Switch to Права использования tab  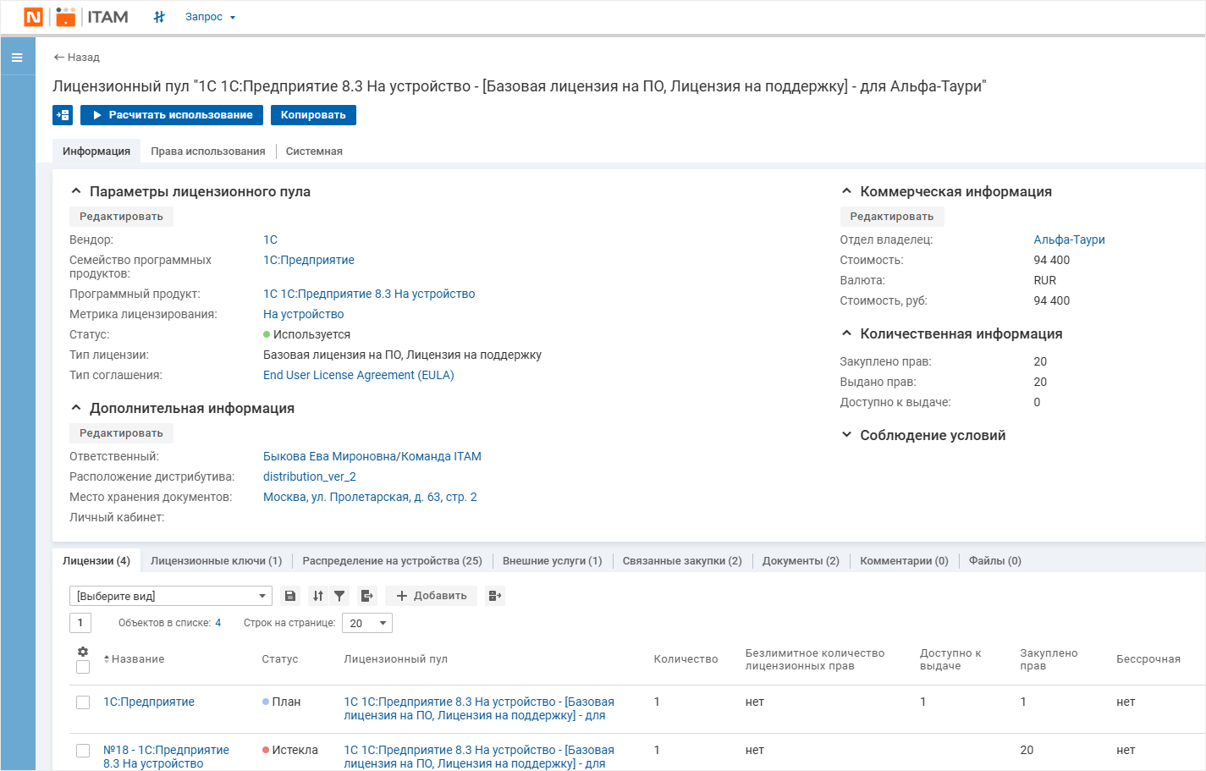point(208,151)
